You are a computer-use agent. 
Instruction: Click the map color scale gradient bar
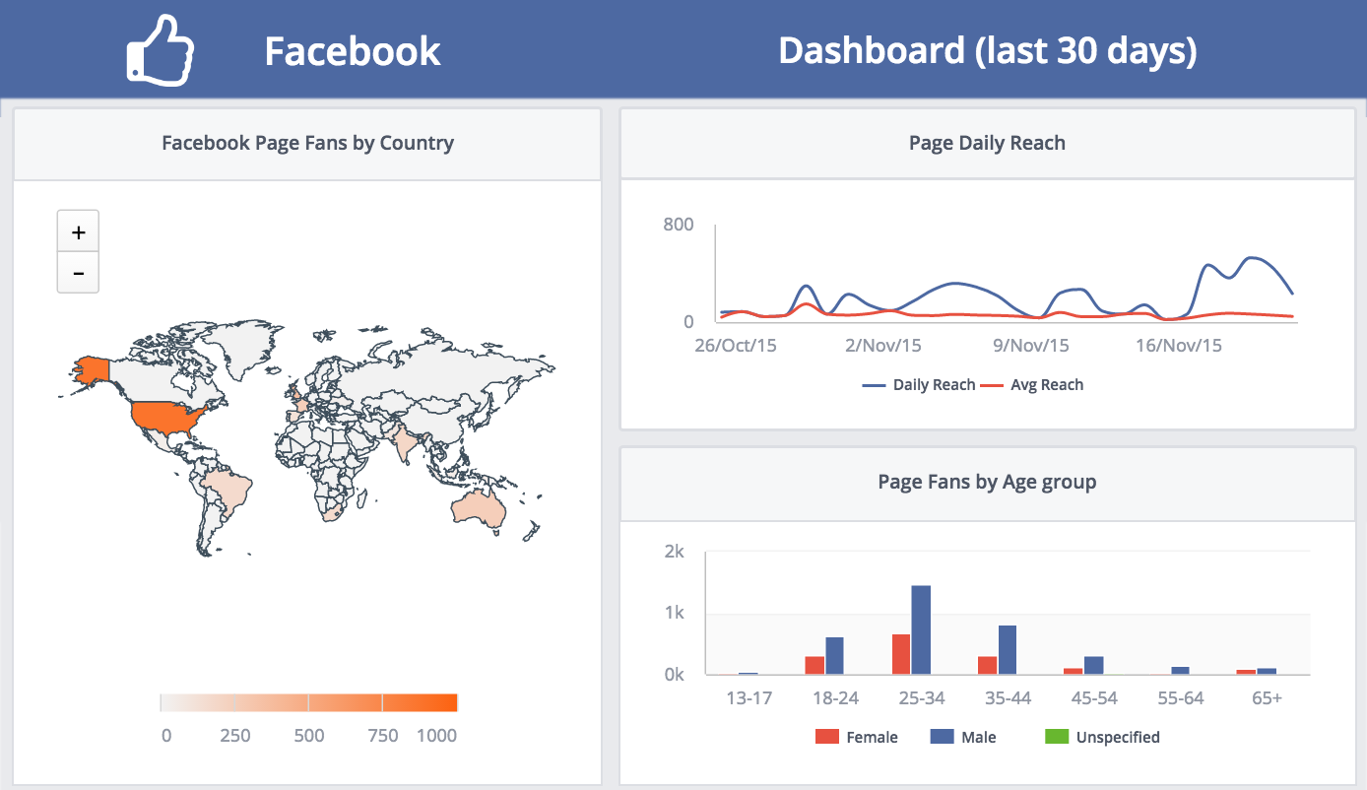[x=309, y=702]
